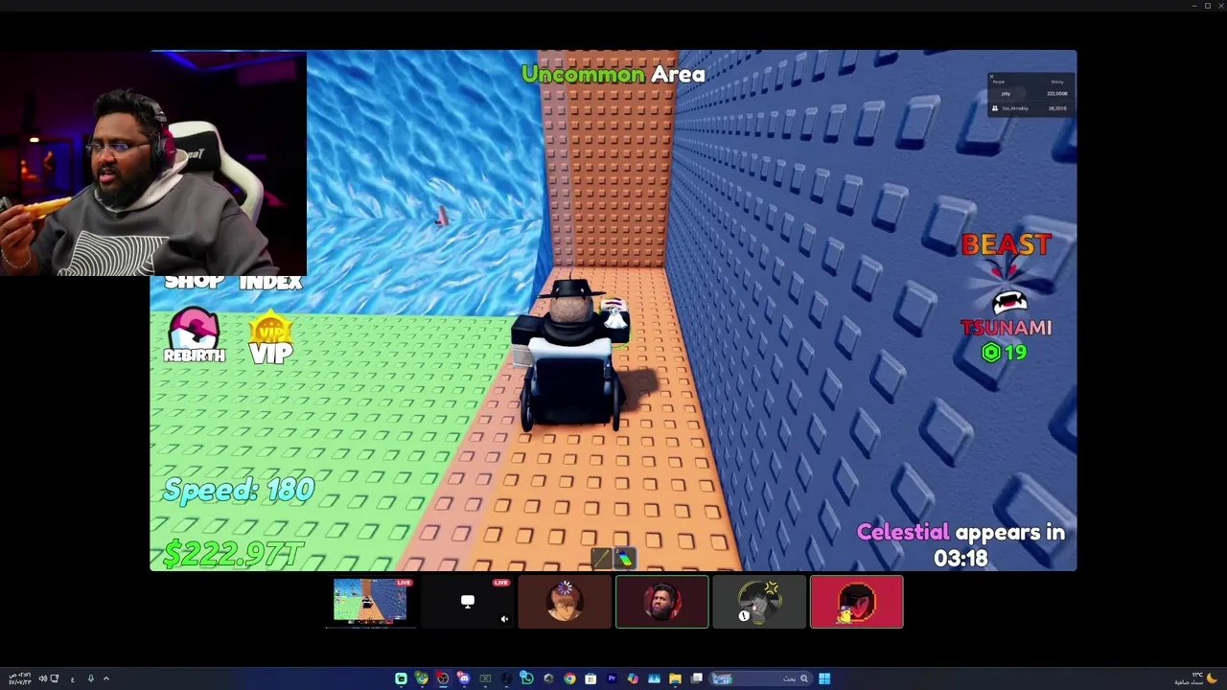The height and width of the screenshot is (690, 1227).
Task: Switch the input language indicator
Action: tap(72, 679)
